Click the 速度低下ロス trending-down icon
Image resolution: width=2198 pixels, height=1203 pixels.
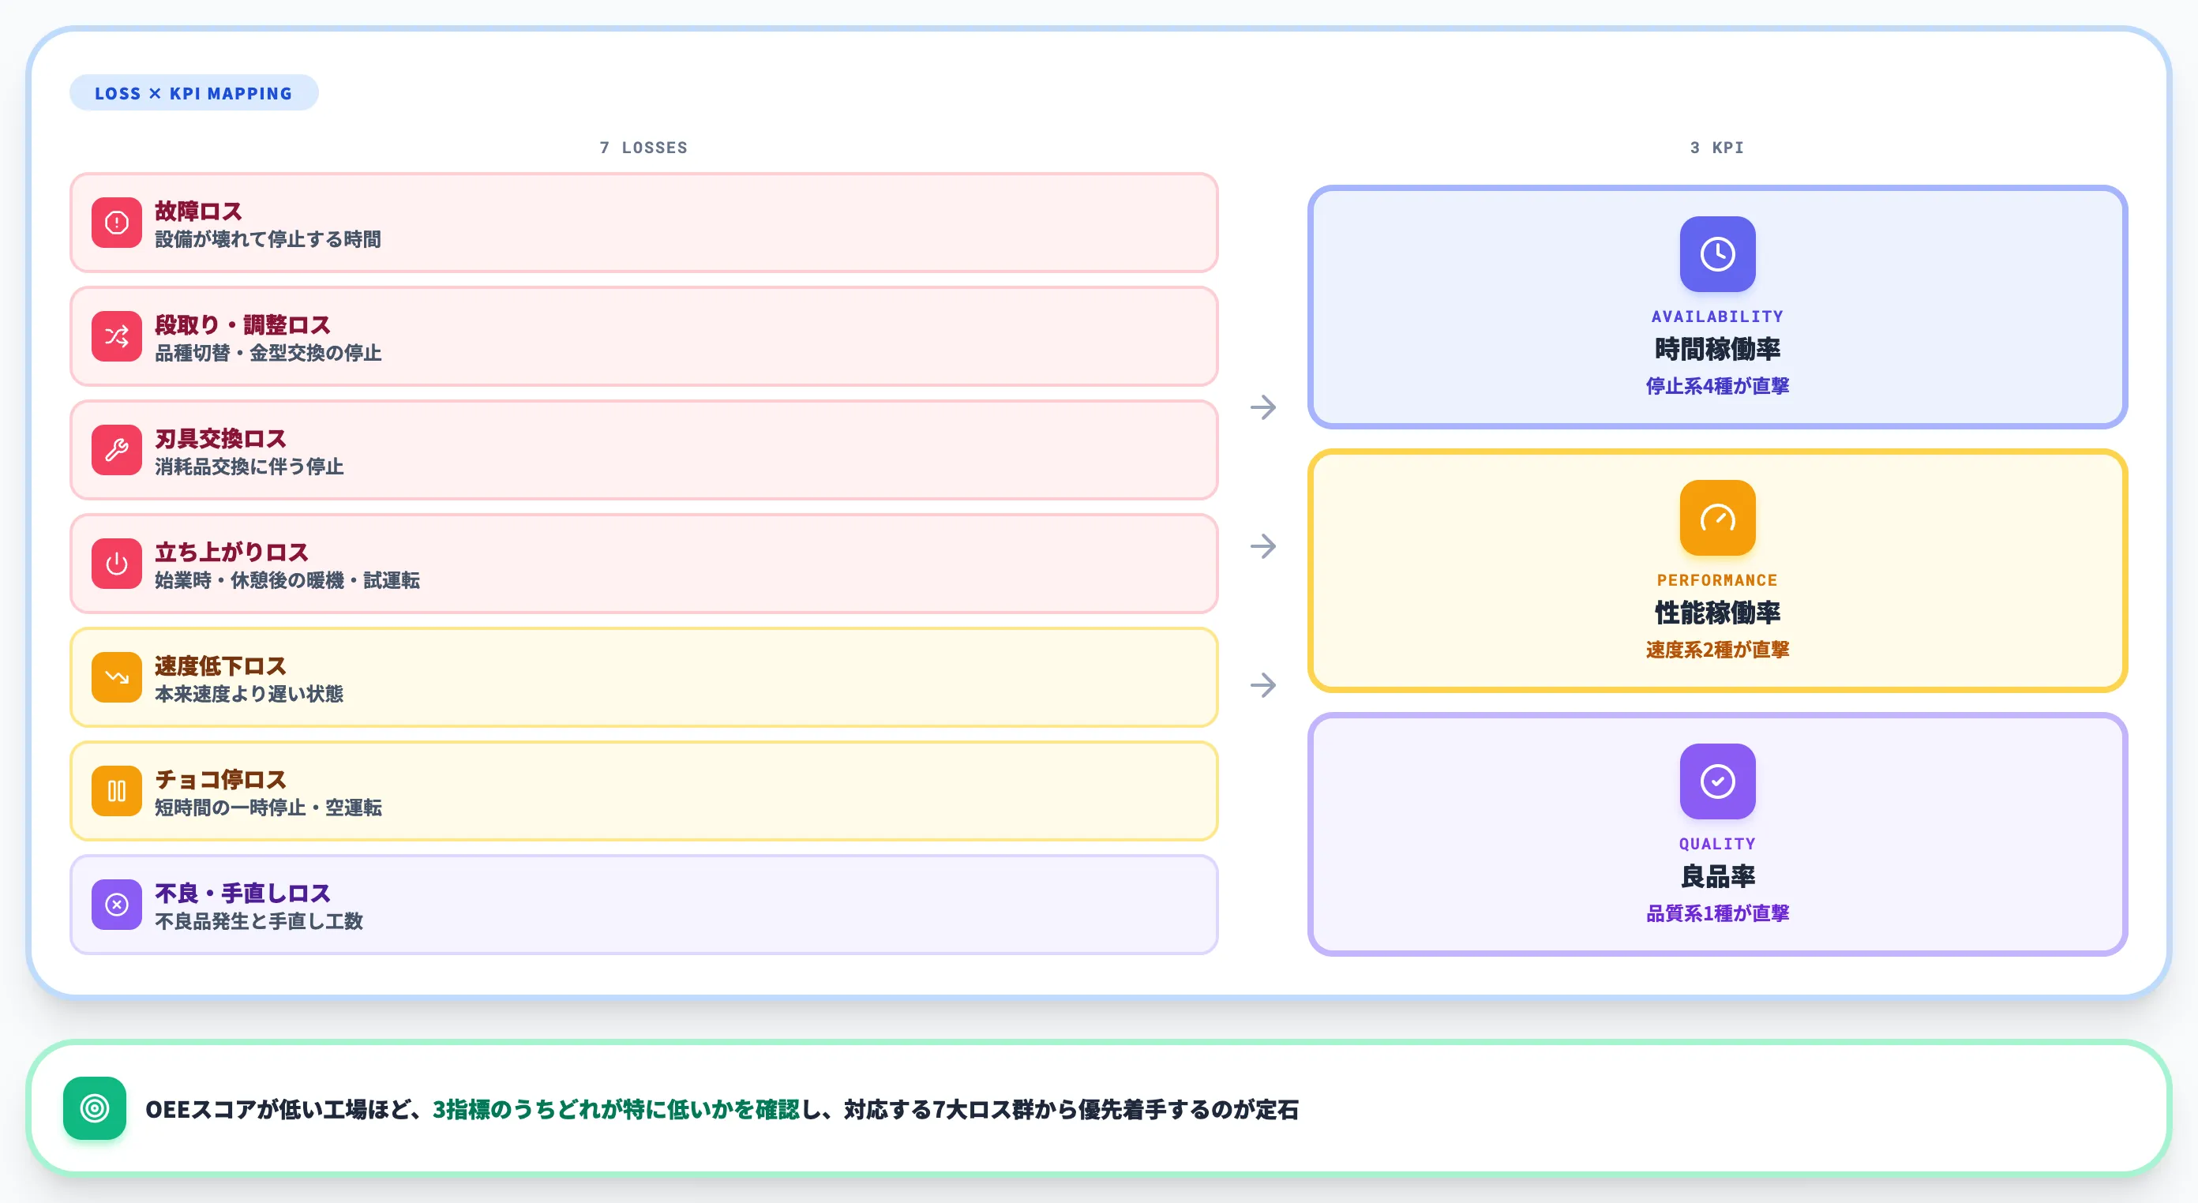[117, 677]
